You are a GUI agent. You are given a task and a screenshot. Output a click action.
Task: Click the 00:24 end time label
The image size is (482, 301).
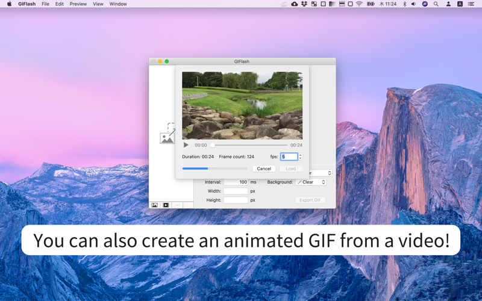[x=296, y=145]
